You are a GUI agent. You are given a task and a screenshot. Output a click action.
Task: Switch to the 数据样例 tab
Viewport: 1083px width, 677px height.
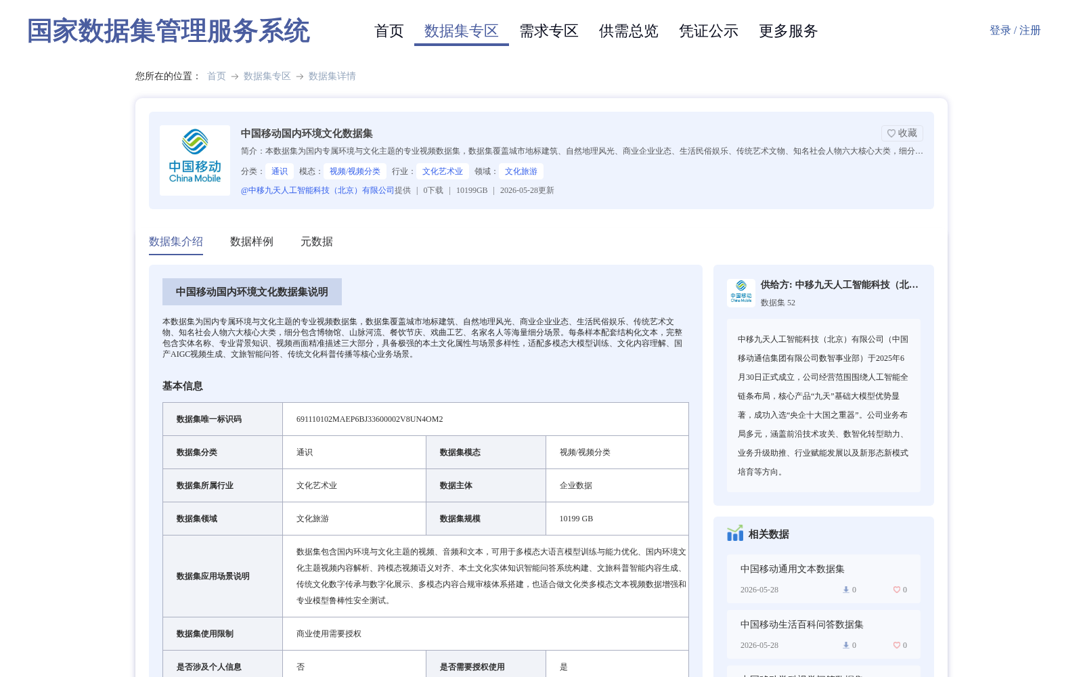252,242
